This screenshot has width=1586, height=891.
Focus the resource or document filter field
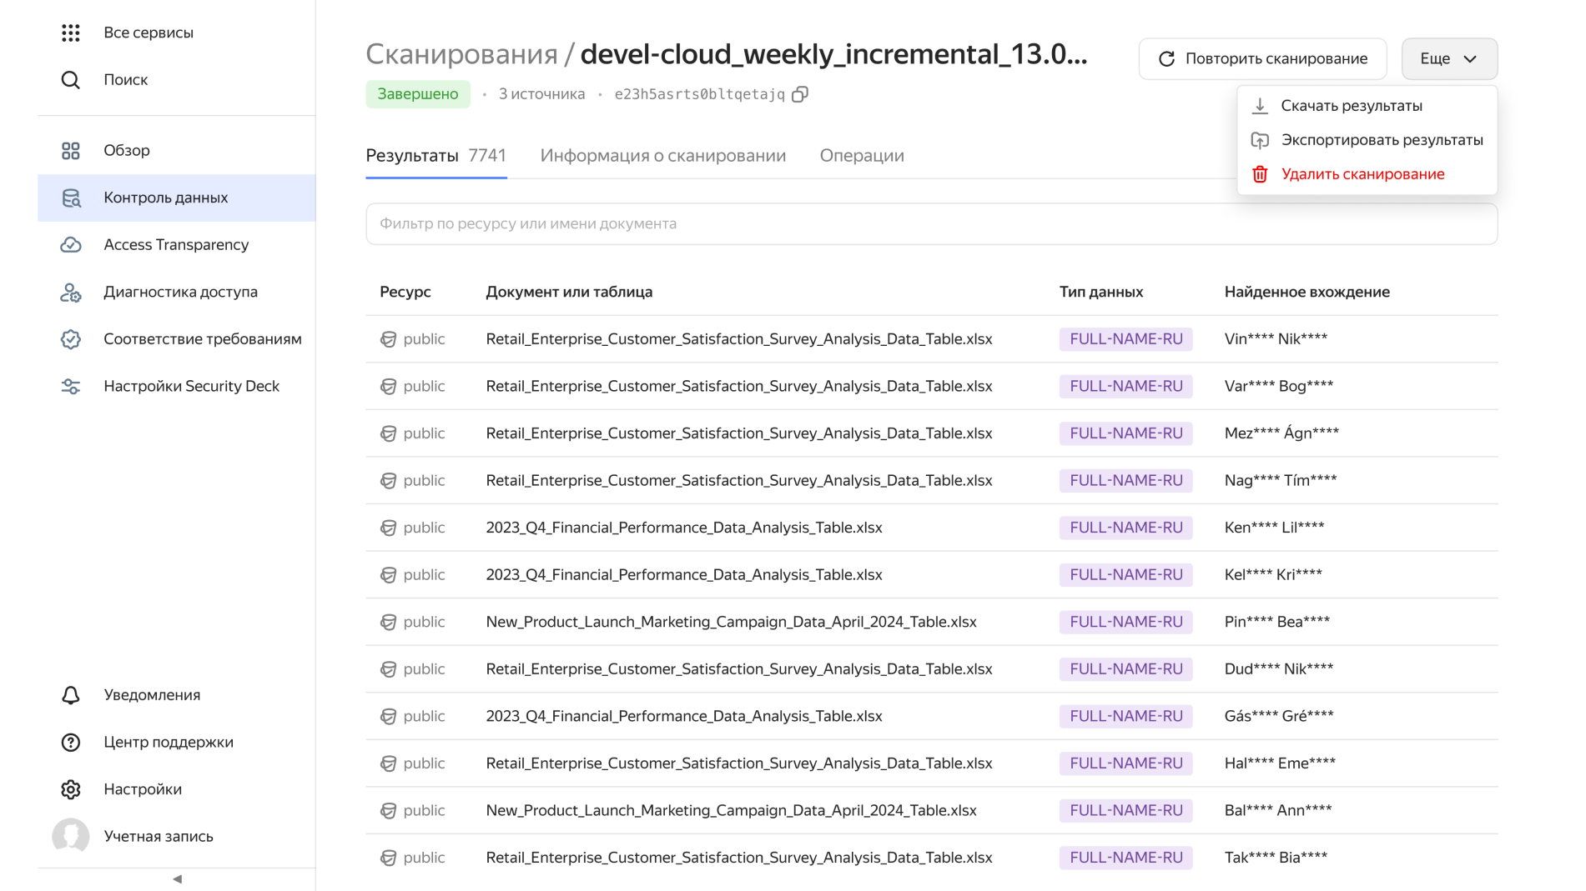coord(931,224)
